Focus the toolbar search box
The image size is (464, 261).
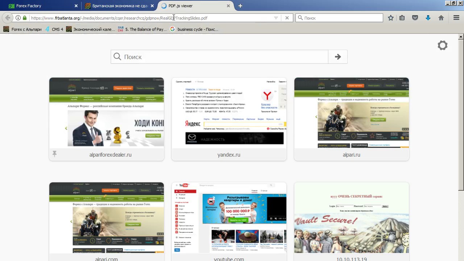coord(339,18)
